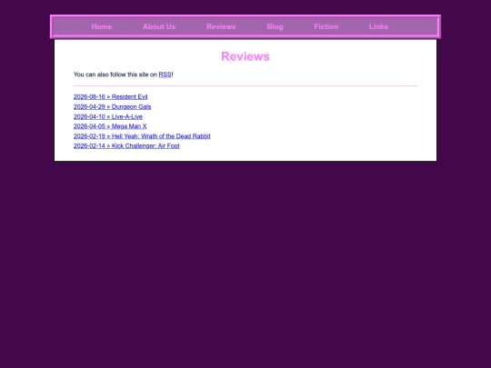Open the Dungeon Gals review
Viewport: 491px width, 368px height.
[112, 106]
